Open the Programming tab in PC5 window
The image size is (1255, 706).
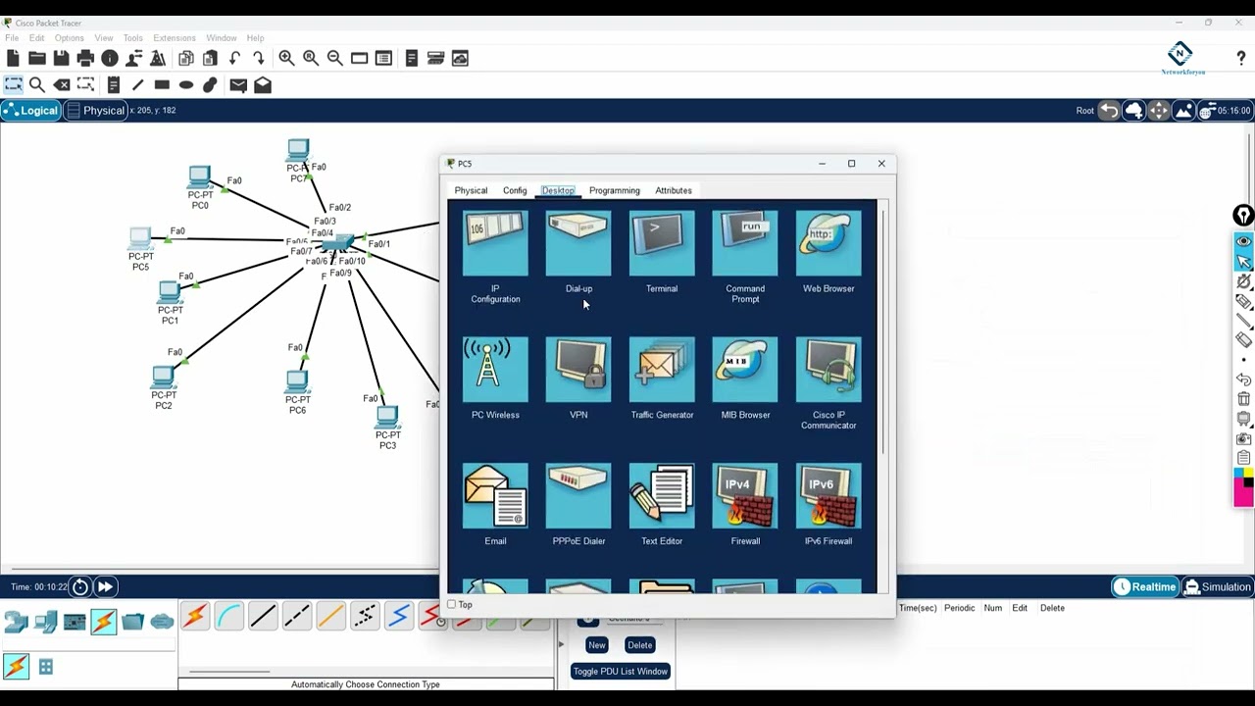(x=614, y=190)
